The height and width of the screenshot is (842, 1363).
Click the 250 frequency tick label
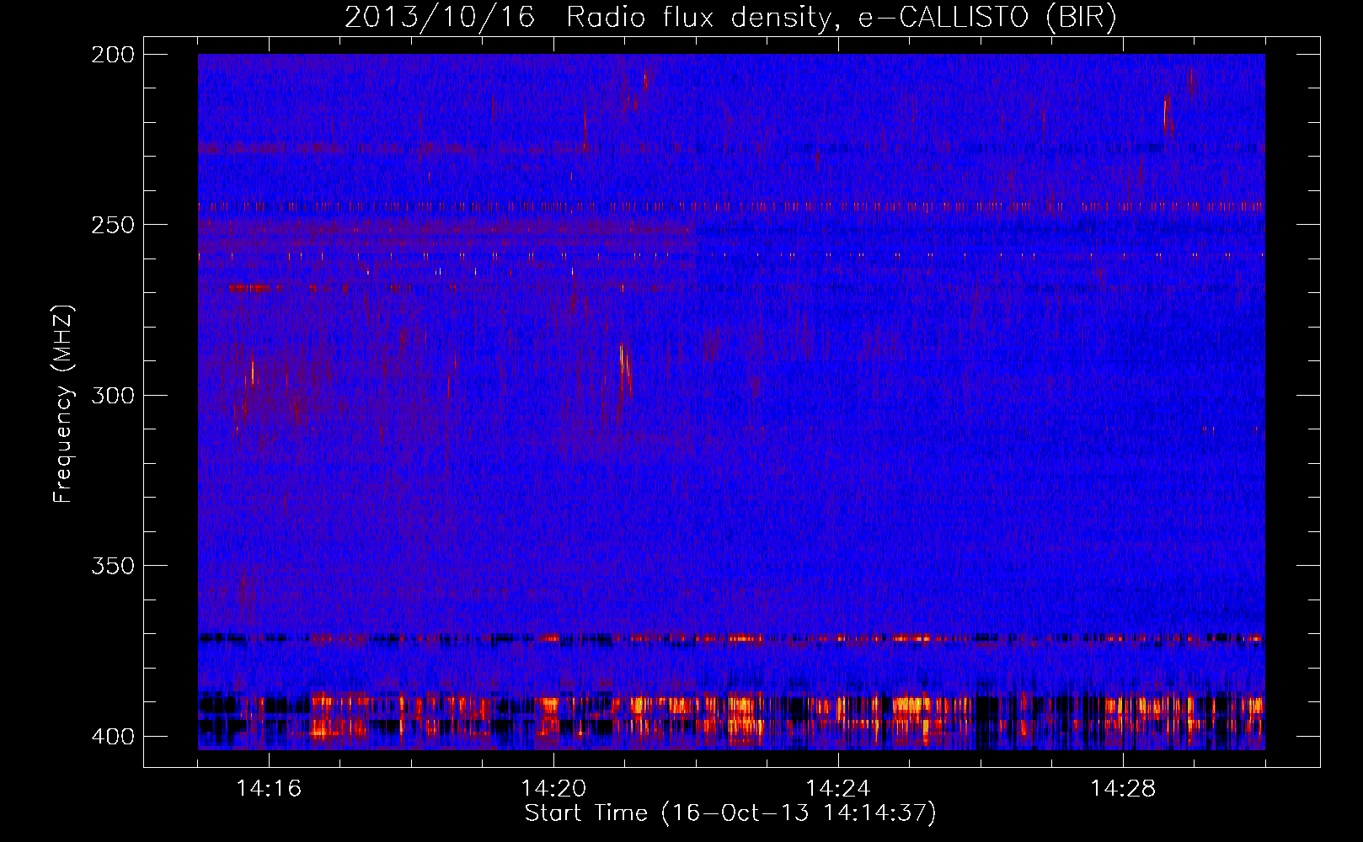click(112, 225)
